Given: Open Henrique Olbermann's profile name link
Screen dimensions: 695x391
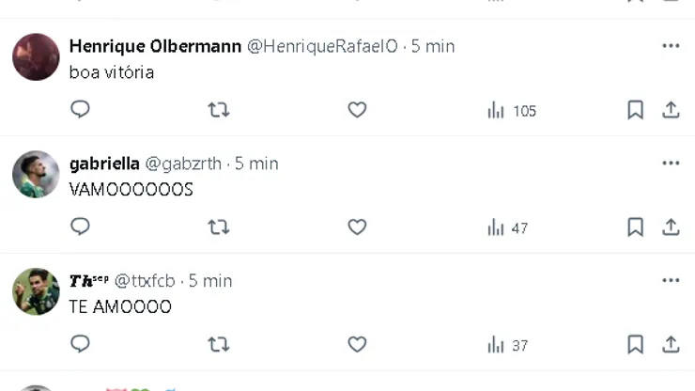Looking at the screenshot, I should coord(155,46).
